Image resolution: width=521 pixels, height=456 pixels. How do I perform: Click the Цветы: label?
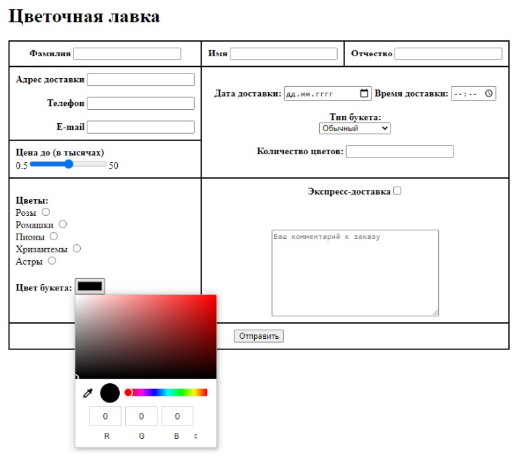(32, 201)
